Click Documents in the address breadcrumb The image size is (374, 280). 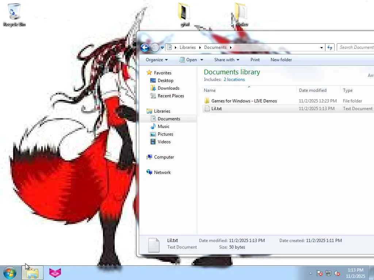(x=215, y=47)
